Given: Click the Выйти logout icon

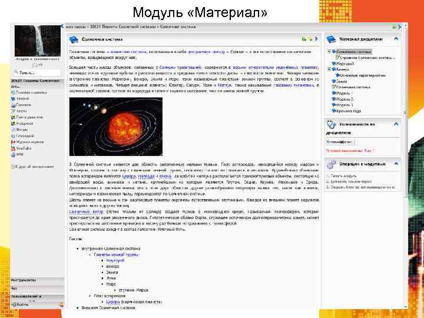Looking at the screenshot, I should pos(13,305).
